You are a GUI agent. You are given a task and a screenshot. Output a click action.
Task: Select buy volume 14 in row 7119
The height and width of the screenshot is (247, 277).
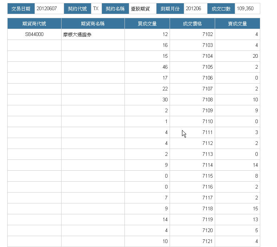(x=165, y=219)
